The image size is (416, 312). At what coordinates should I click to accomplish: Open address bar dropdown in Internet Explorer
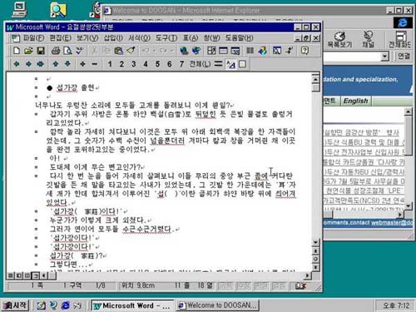[384, 57]
